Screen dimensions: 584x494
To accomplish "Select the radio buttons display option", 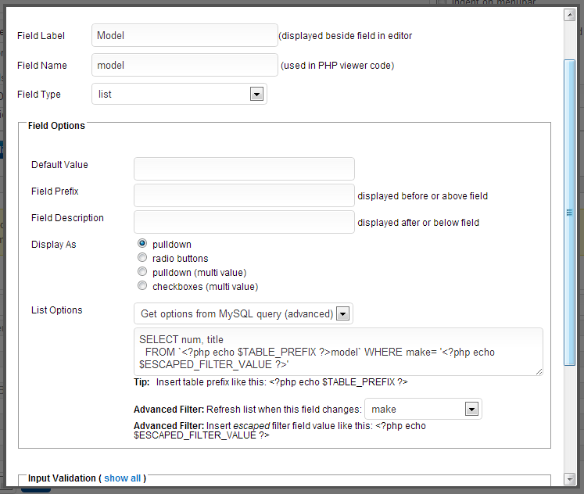I will pos(142,258).
